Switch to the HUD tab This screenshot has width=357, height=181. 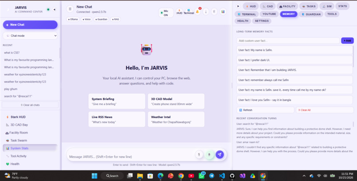click(251, 6)
